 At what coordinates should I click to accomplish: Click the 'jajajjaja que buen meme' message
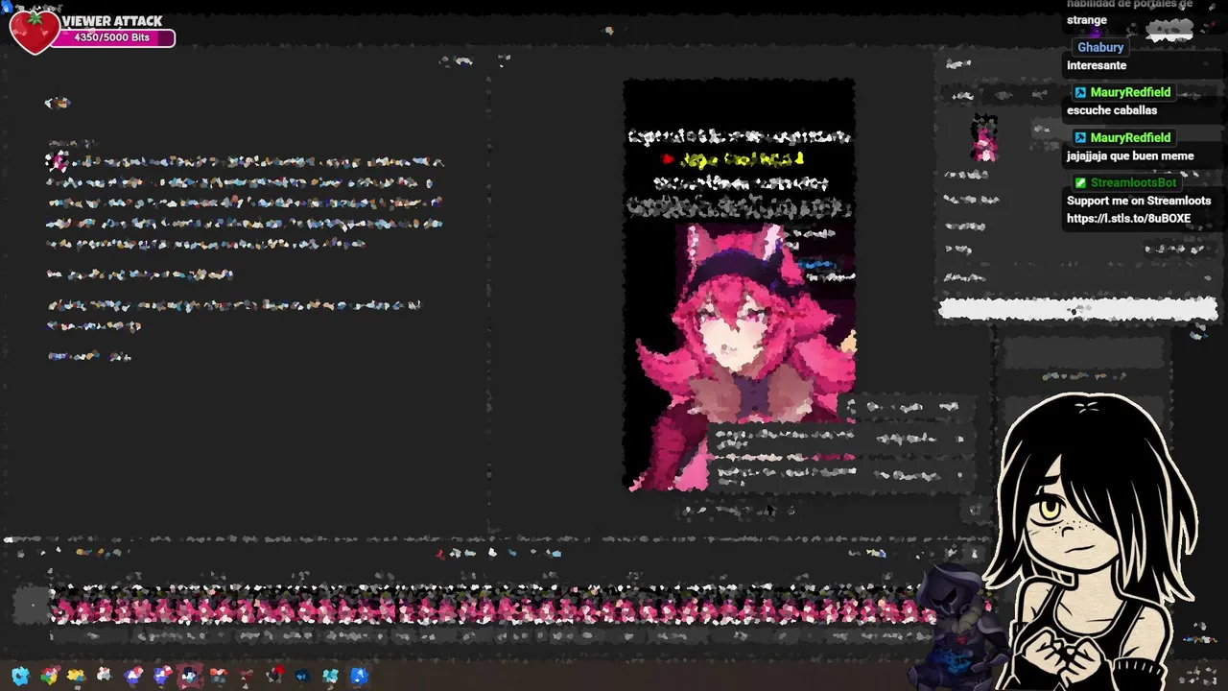tap(1130, 155)
